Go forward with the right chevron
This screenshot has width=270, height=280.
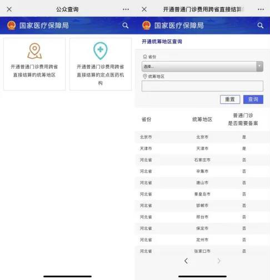pyautogui.click(x=219, y=261)
